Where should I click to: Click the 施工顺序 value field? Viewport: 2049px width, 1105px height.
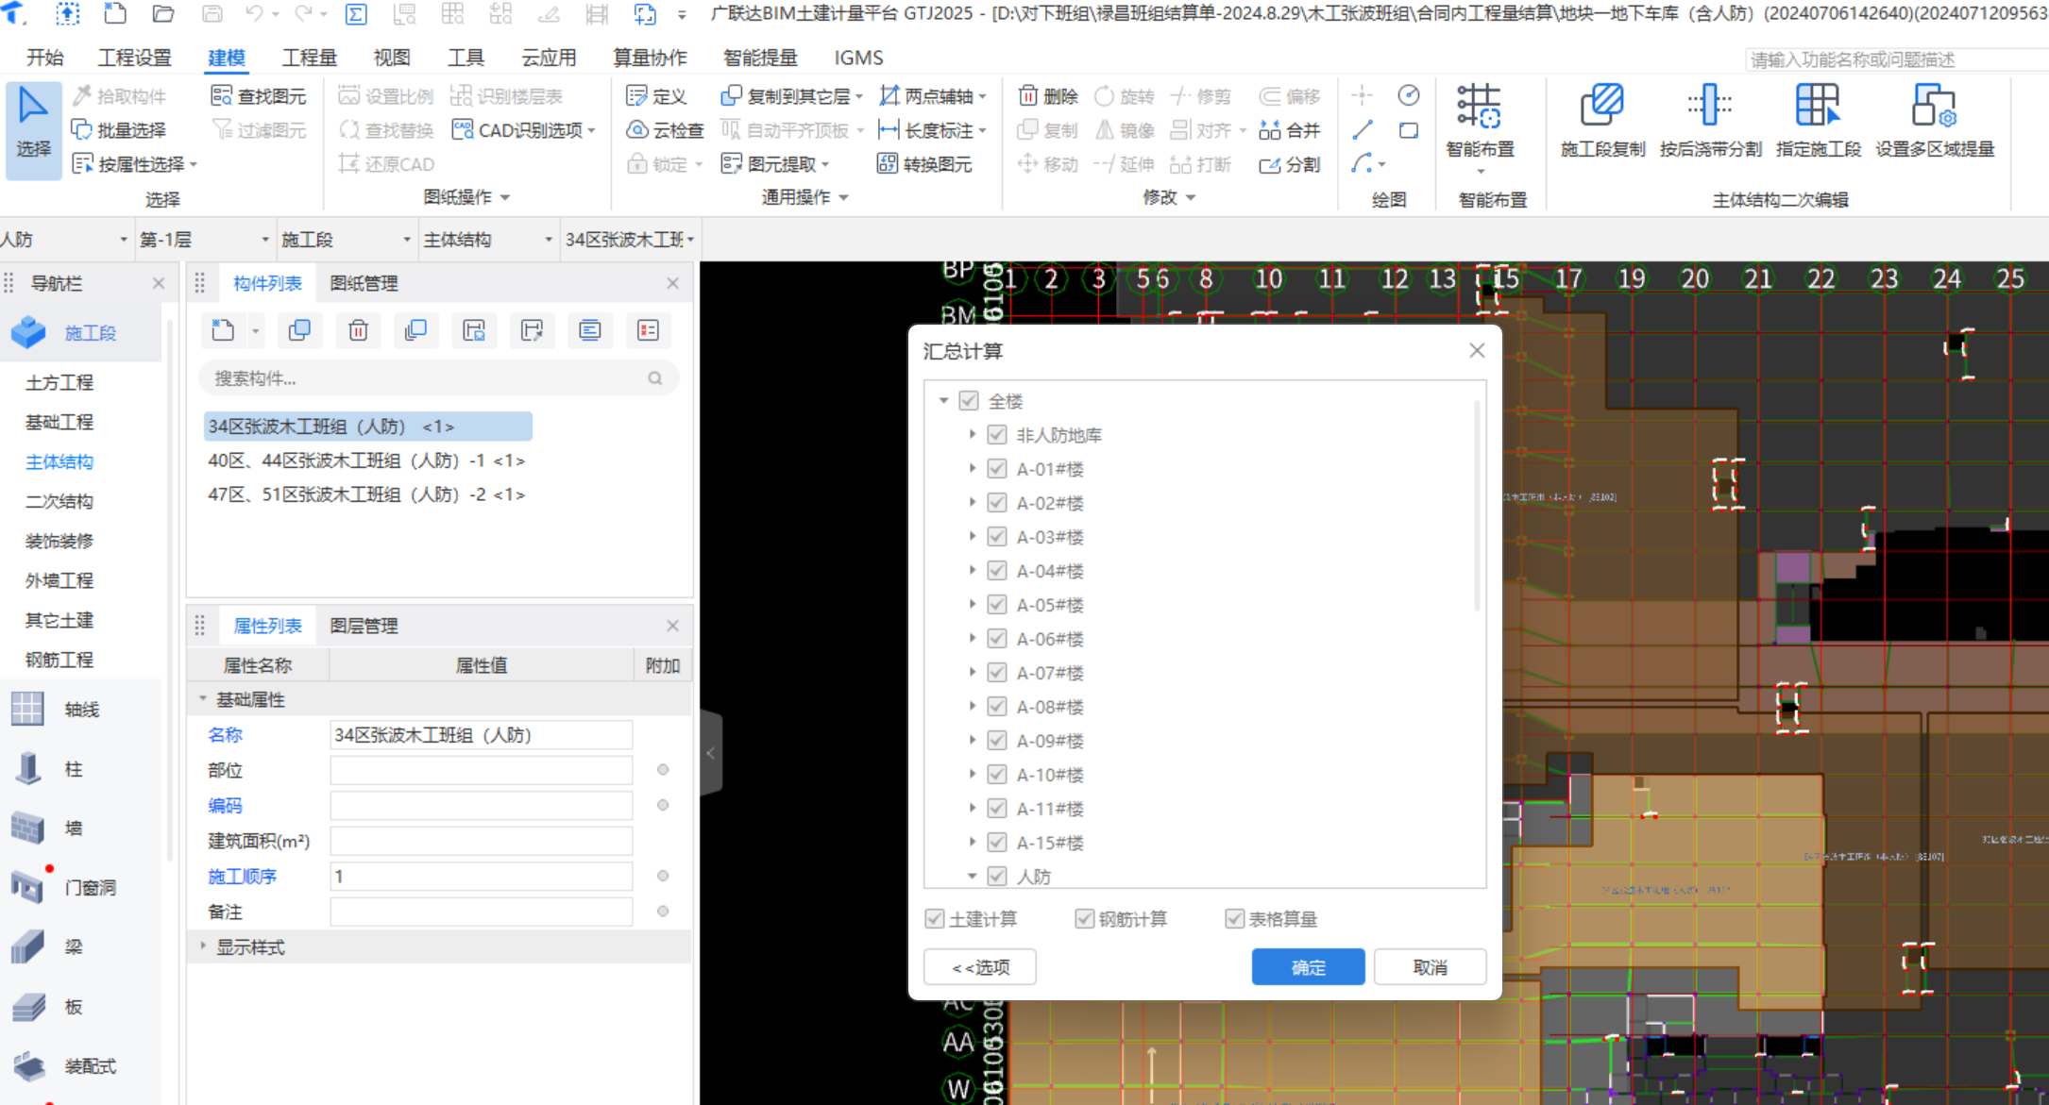click(x=481, y=877)
